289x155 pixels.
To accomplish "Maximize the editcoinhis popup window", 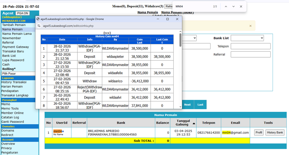I will click(168, 19).
